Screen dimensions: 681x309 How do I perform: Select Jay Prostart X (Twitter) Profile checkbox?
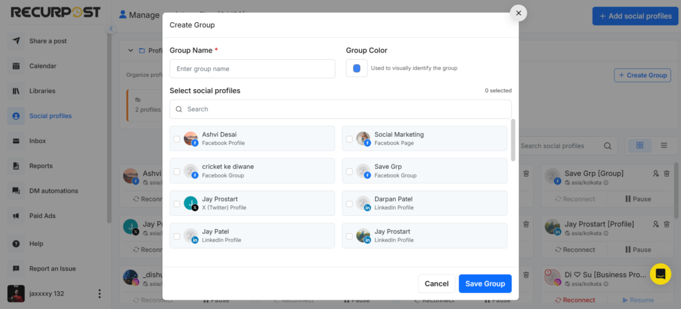click(x=177, y=203)
